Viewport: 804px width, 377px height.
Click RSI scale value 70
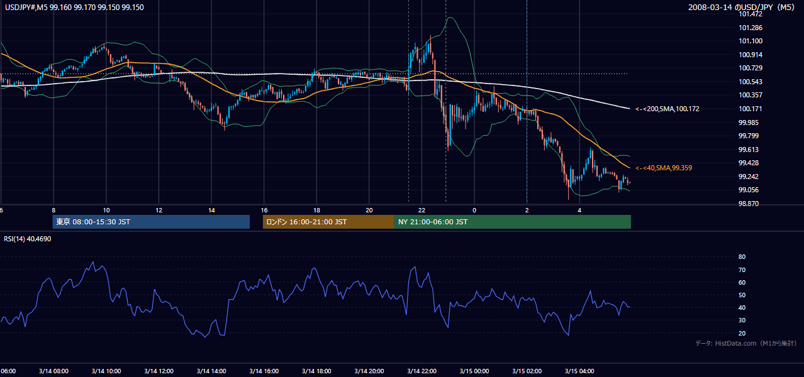[742, 270]
